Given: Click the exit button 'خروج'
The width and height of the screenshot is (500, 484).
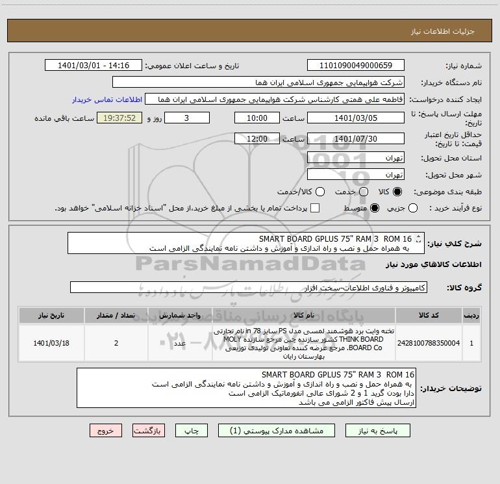Looking at the screenshot, I should (x=106, y=431).
